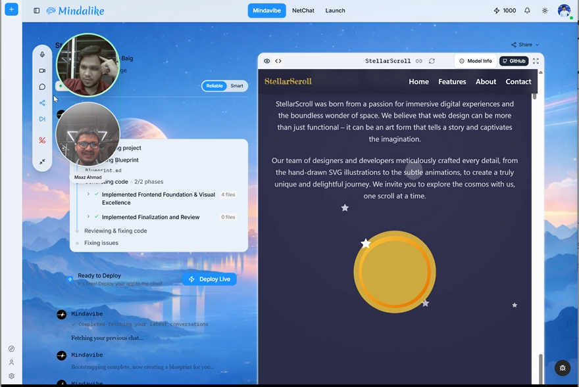Open Contact in StellarScroll nav
The width and height of the screenshot is (579, 387).
coord(518,81)
